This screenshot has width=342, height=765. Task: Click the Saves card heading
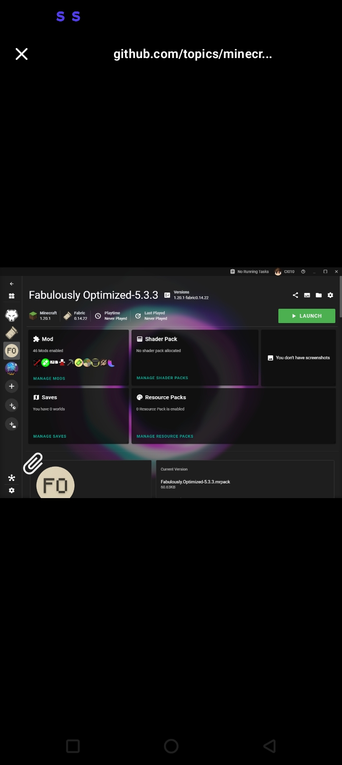45,397
